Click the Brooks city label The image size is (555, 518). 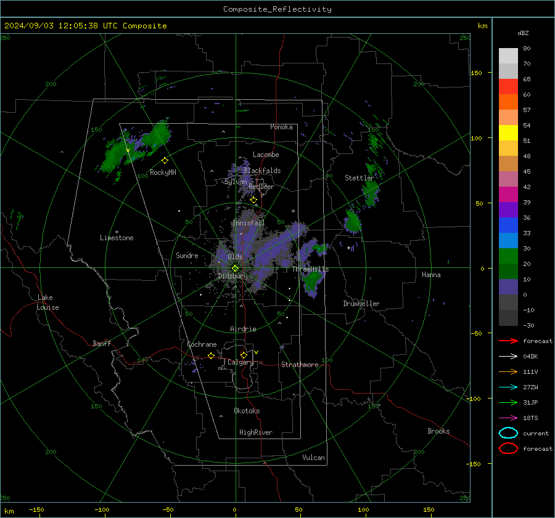pyautogui.click(x=438, y=431)
